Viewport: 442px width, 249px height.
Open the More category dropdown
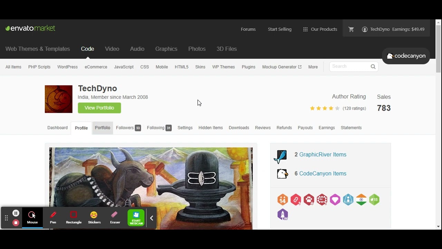coord(313,67)
